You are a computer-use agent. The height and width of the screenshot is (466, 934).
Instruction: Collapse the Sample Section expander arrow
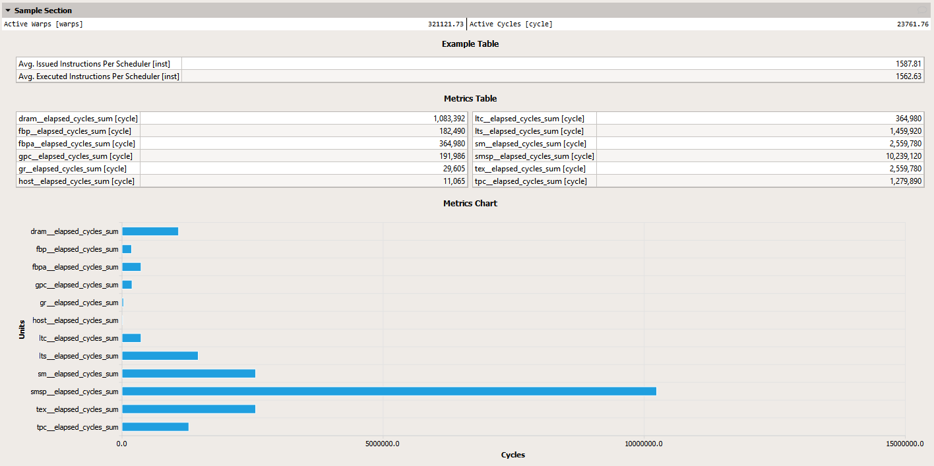pyautogui.click(x=7, y=11)
